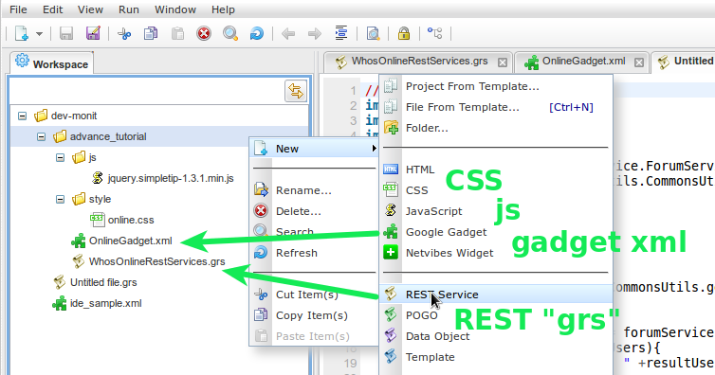Click the Link with Editor arrows button
Screen dimensions: 715x375
click(x=296, y=91)
